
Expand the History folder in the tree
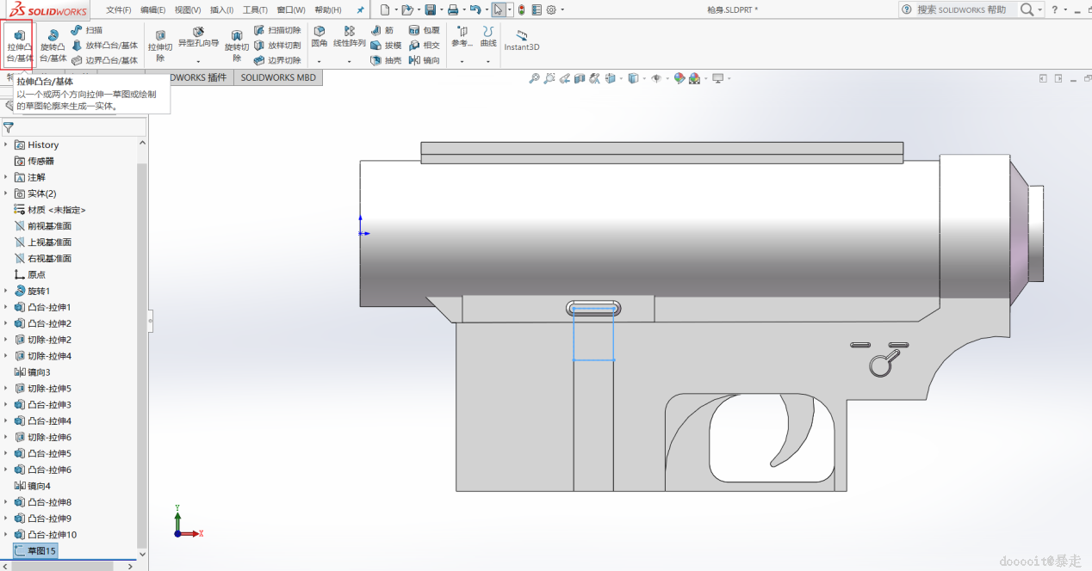[6, 144]
